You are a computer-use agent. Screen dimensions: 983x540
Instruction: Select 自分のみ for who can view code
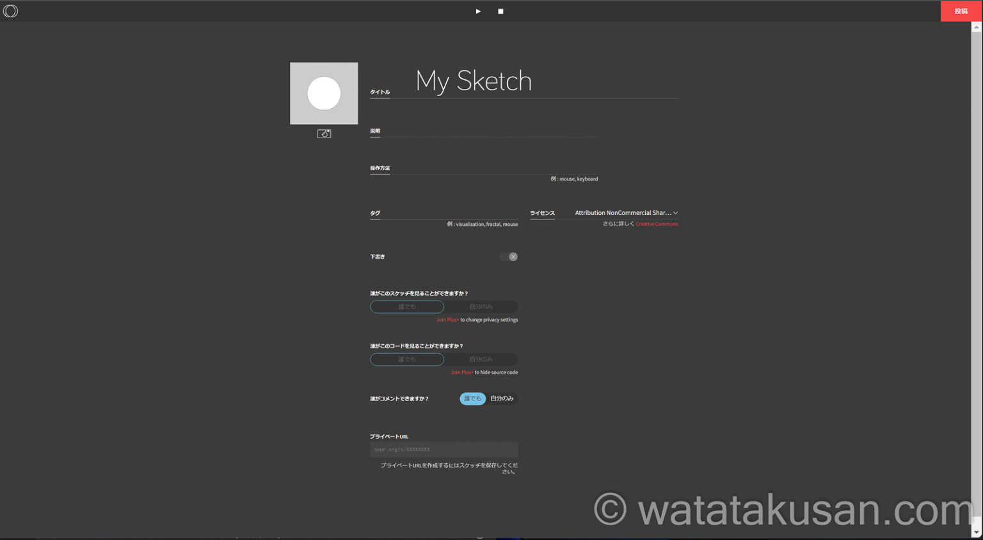click(481, 360)
